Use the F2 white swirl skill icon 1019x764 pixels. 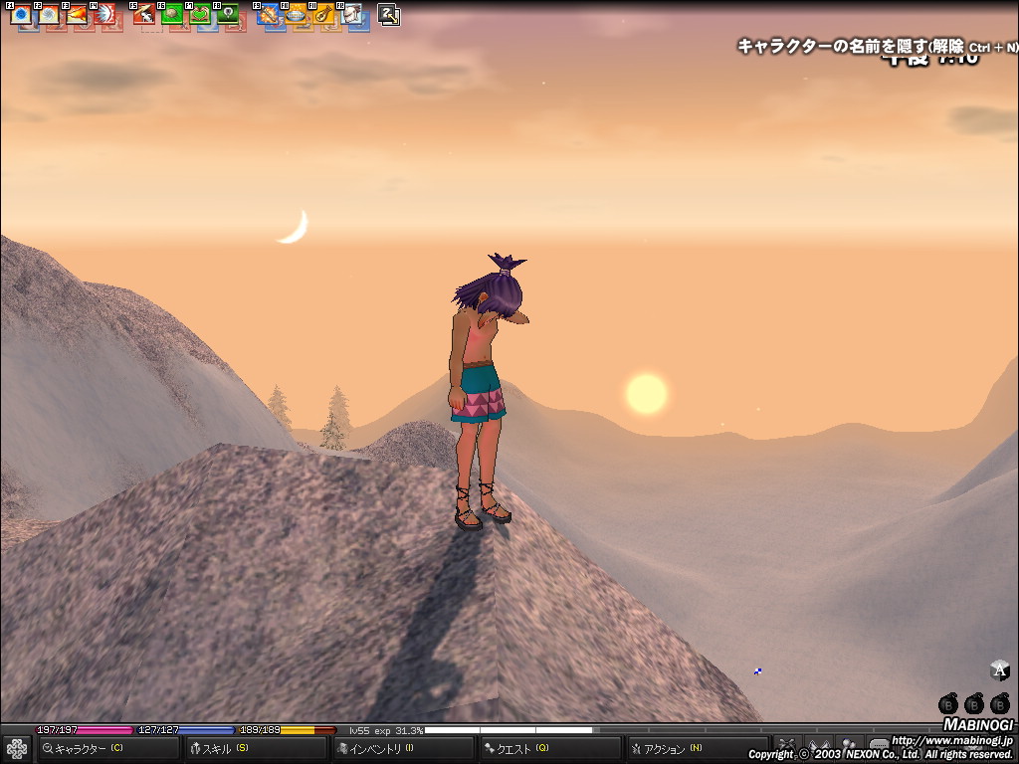pyautogui.click(x=49, y=14)
